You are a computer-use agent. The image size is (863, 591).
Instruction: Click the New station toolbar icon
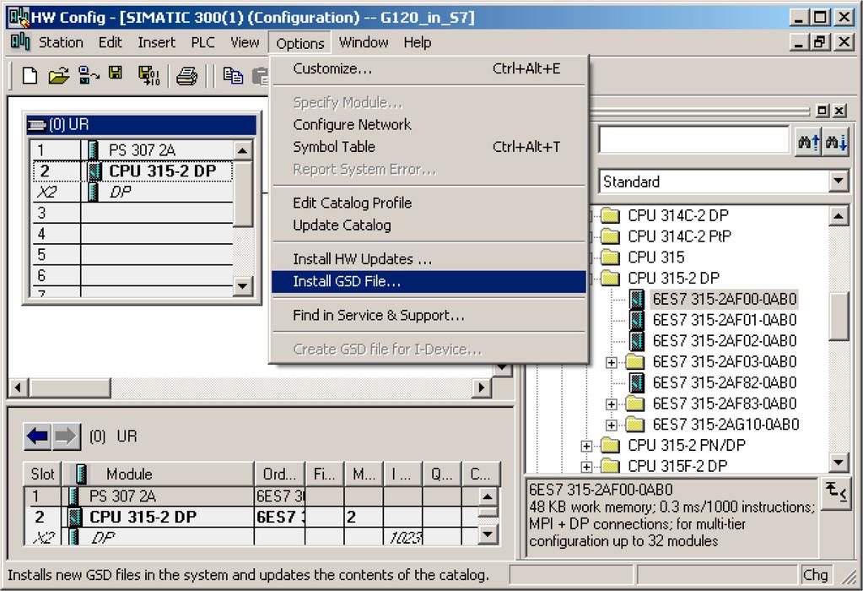coord(30,75)
